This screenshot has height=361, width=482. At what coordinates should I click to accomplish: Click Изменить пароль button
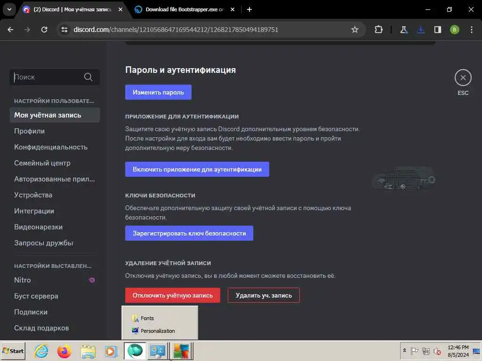click(158, 92)
